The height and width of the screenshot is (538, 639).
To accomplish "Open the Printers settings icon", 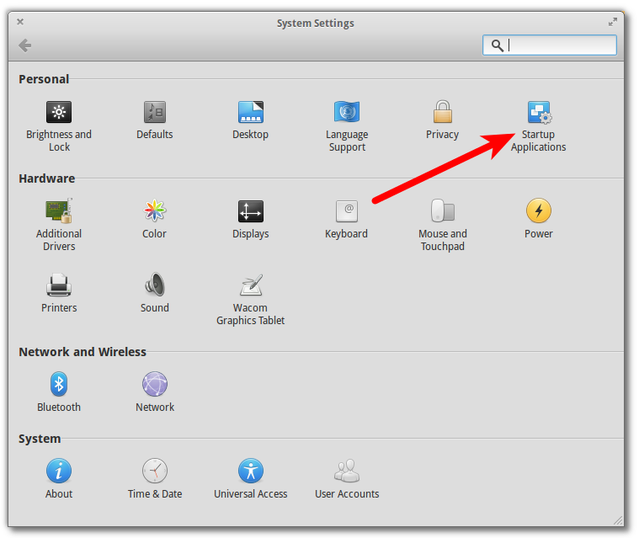I will pos(59,285).
